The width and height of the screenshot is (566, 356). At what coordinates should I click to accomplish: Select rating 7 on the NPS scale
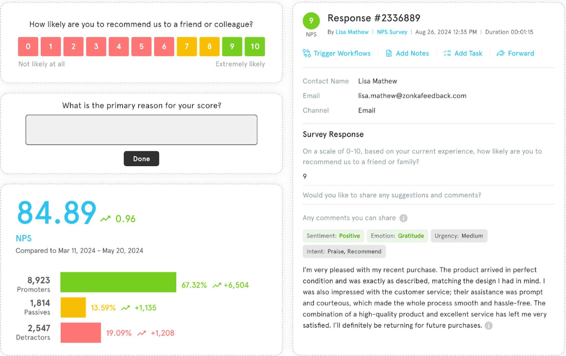tap(187, 46)
